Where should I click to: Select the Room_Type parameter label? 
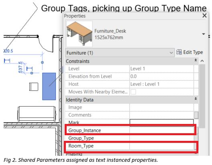[81, 146]
